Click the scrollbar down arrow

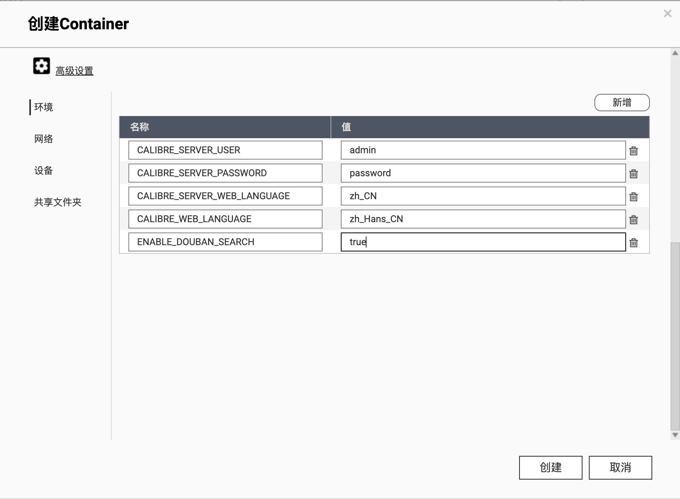pos(675,435)
